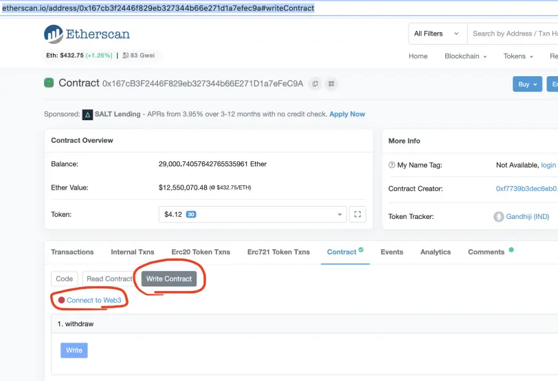Click the red Web3 connection status dot
Image resolution: width=558 pixels, height=381 pixels.
pyautogui.click(x=61, y=300)
